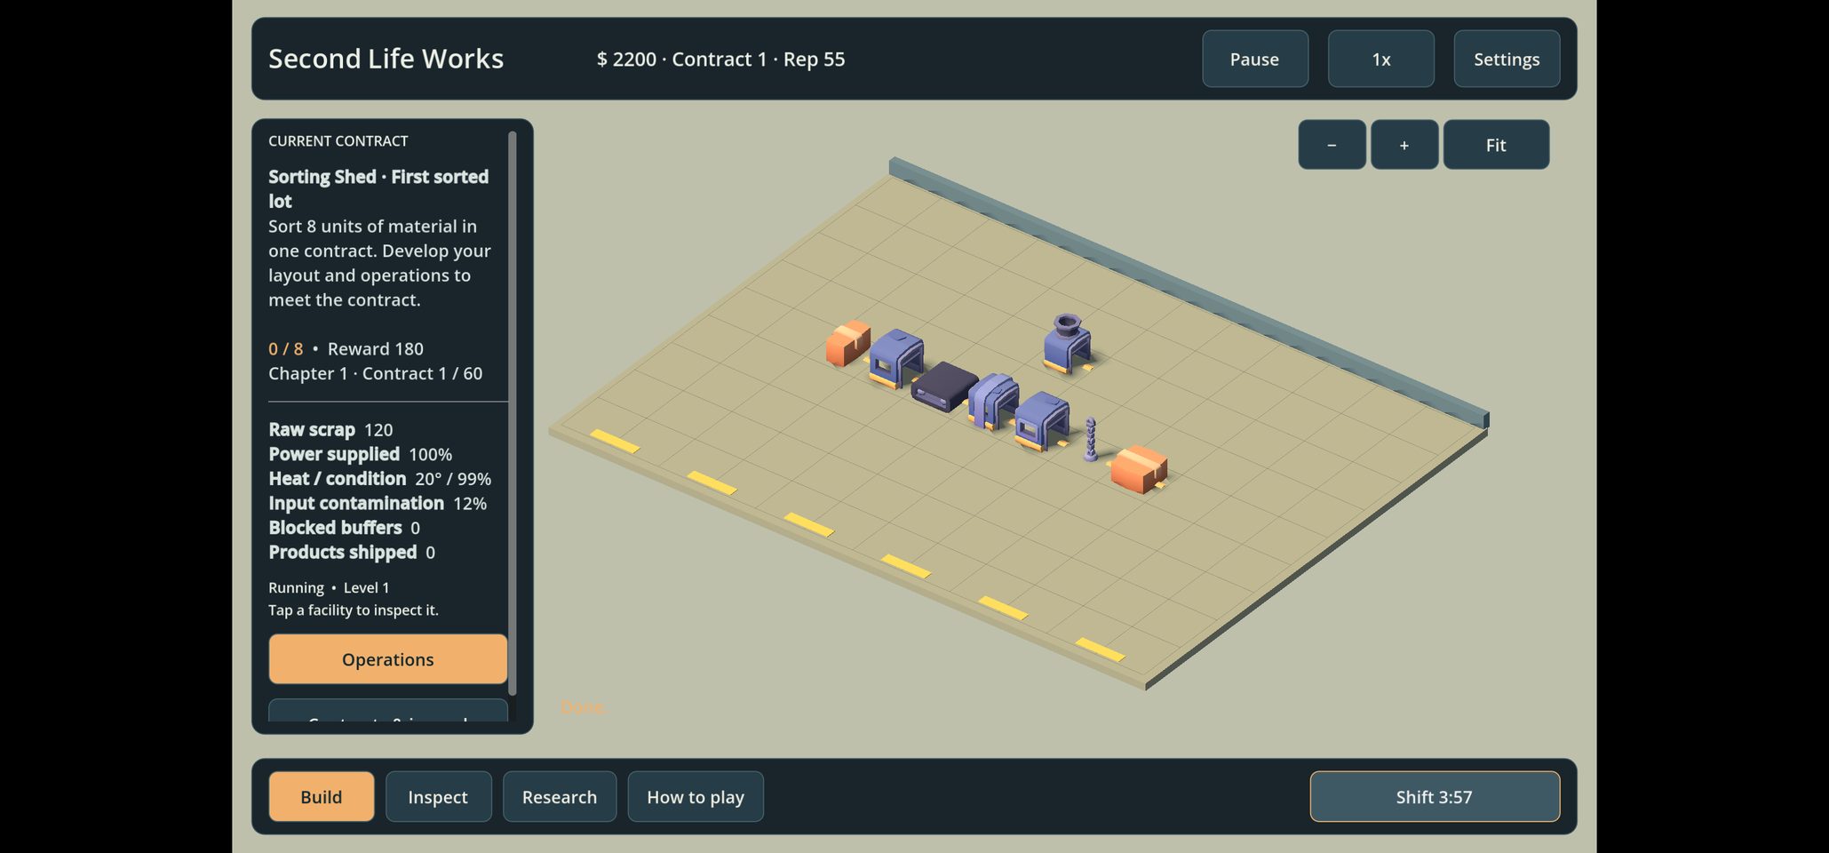Inspect the standalone machine with funnel top

coord(1067,343)
